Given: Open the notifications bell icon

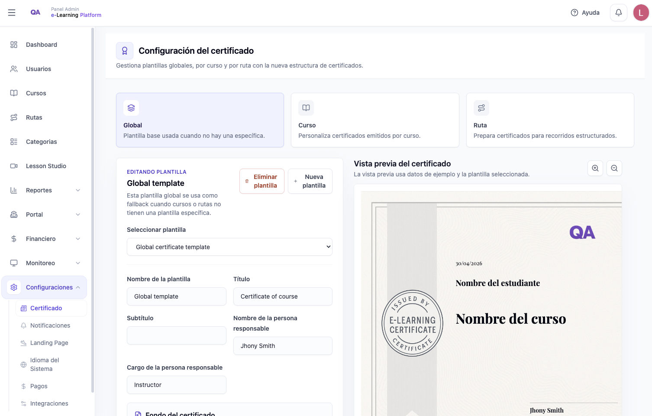Looking at the screenshot, I should [x=619, y=13].
